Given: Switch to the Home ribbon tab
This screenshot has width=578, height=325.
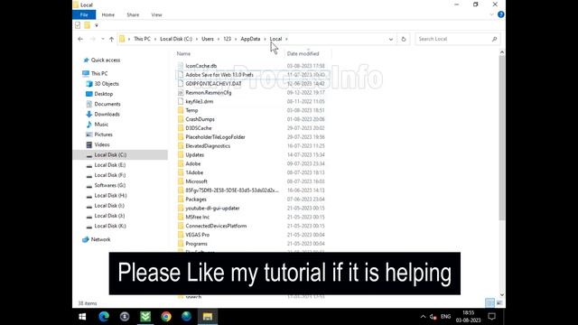Looking at the screenshot, I should (x=108, y=14).
